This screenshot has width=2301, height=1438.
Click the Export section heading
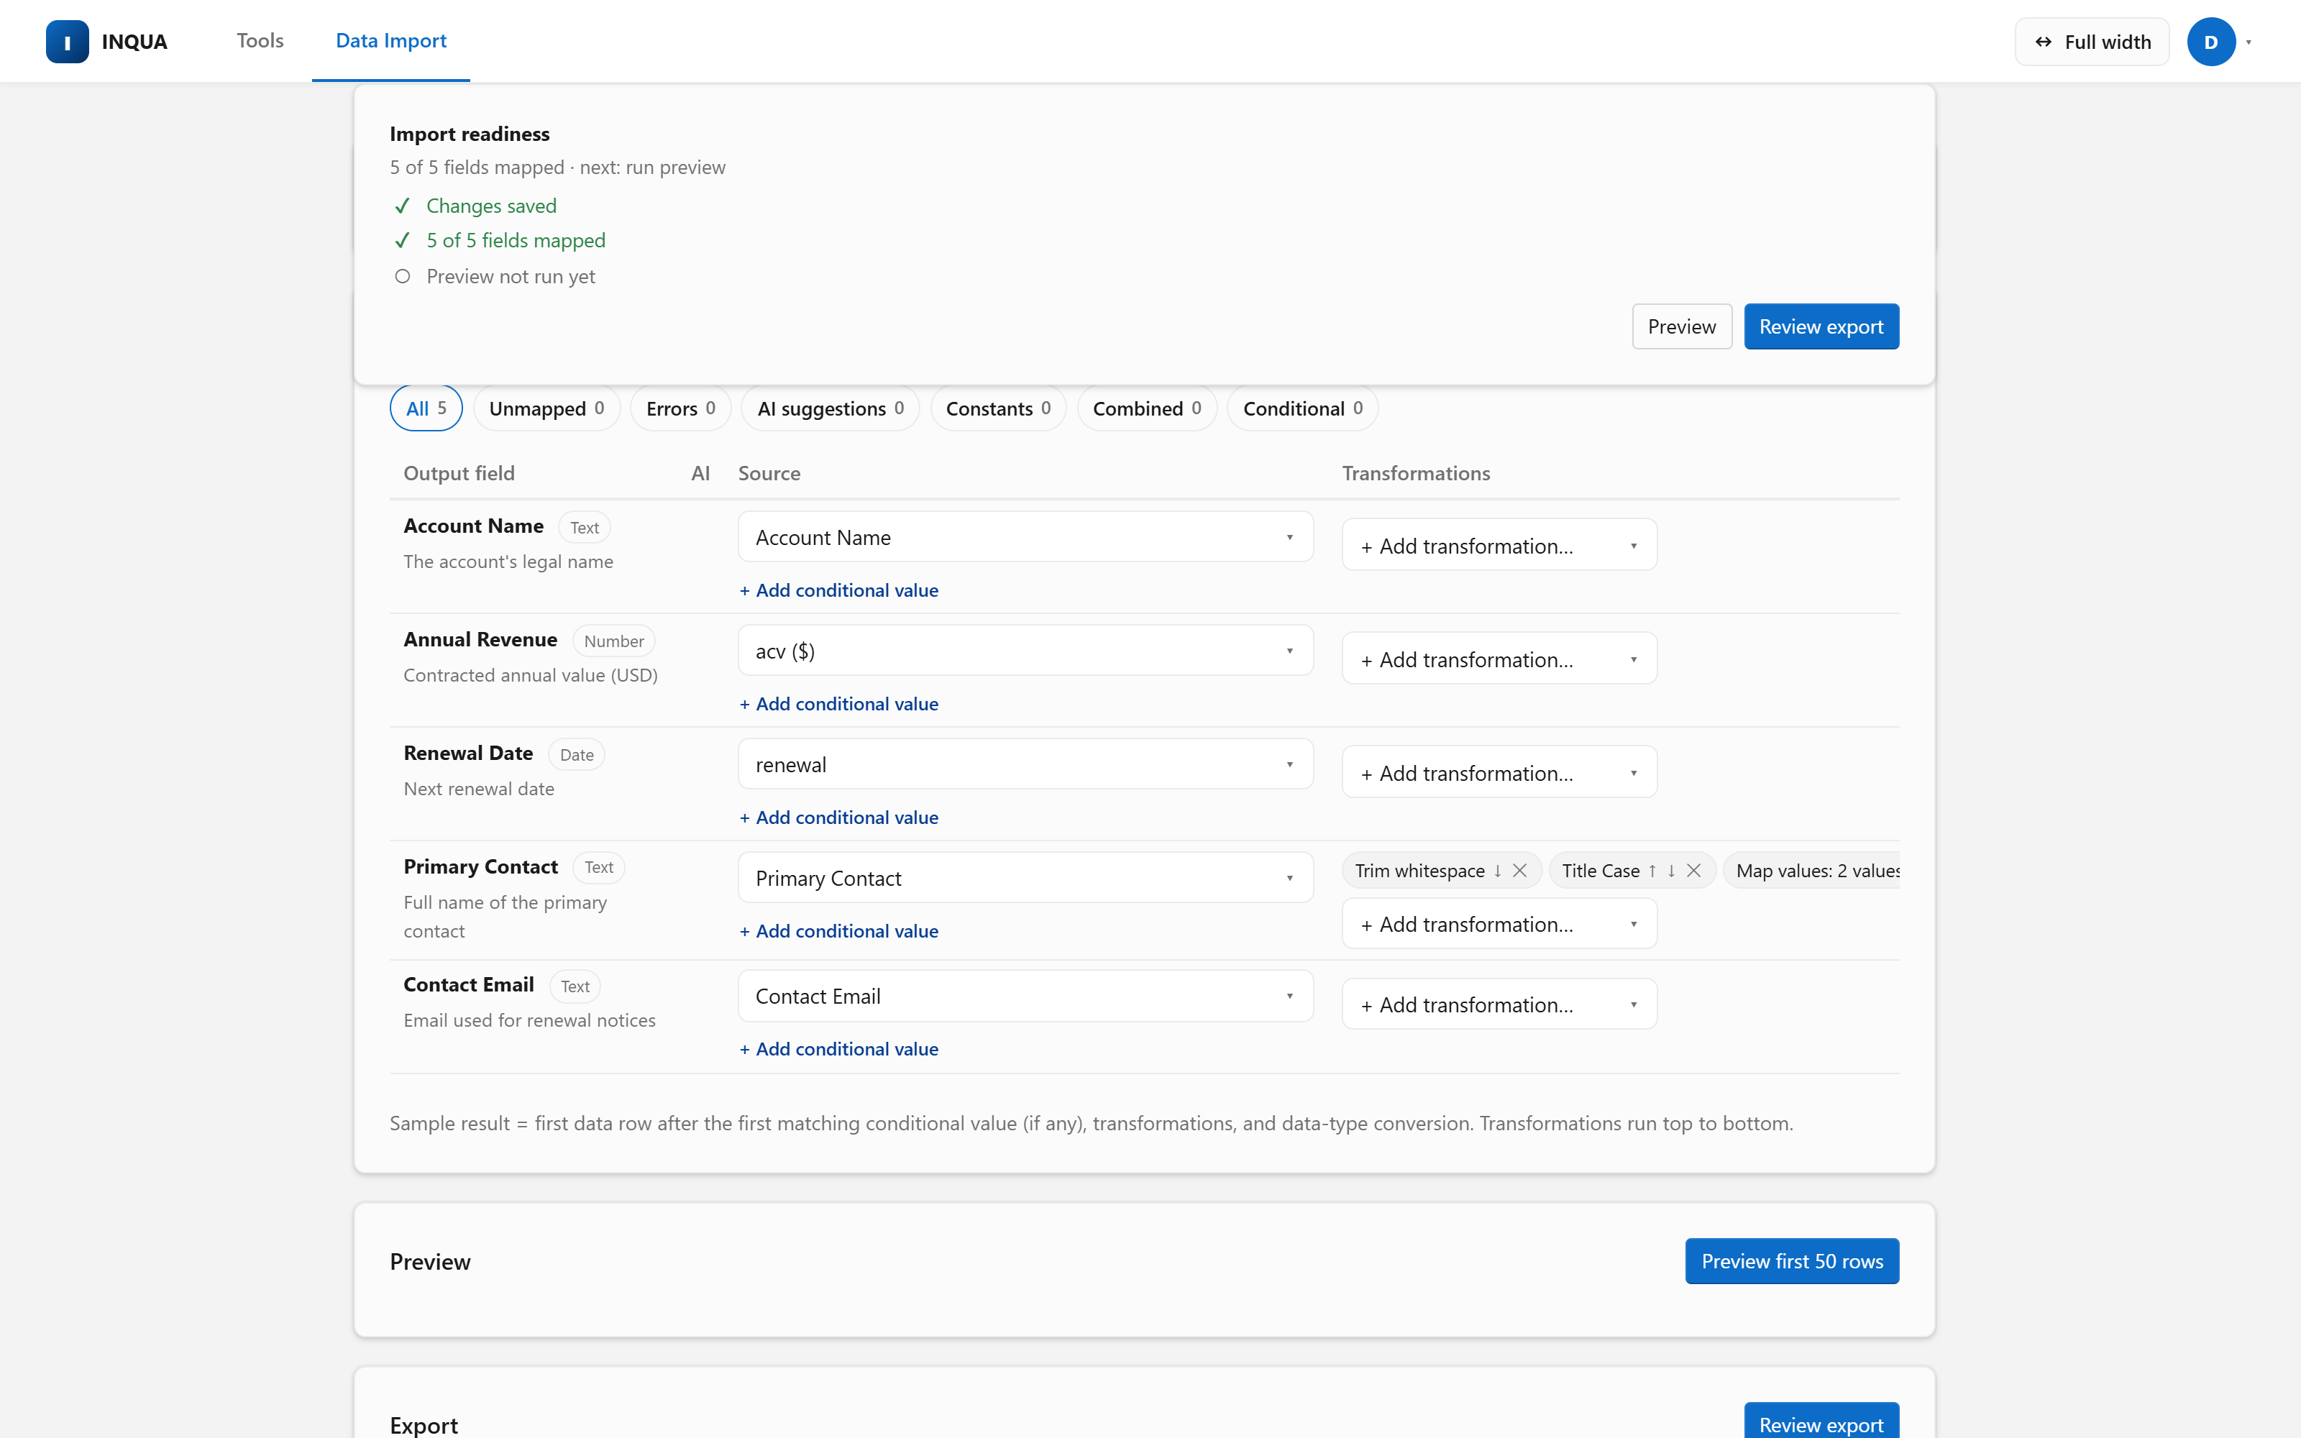coord(424,1424)
